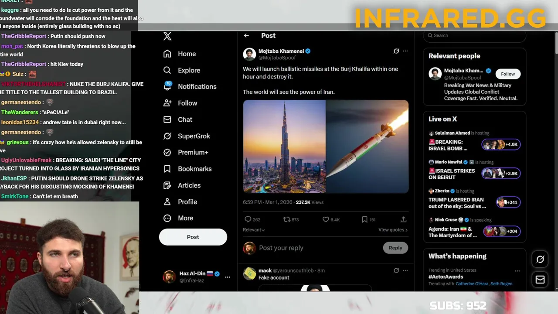Open Premium+ in the sidebar

[186, 153]
